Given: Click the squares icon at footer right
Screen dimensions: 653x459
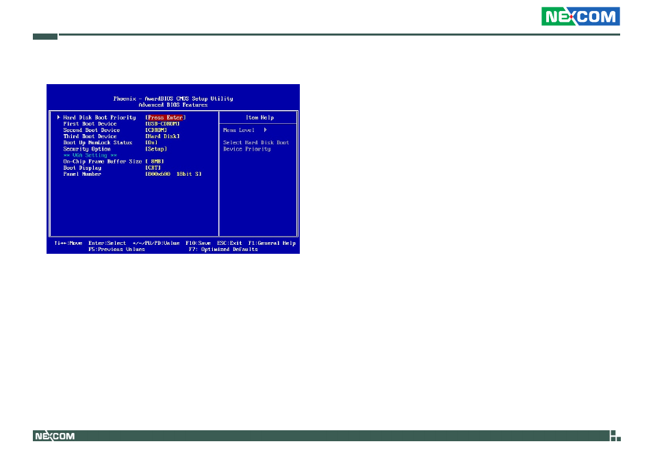Looking at the screenshot, I should 615,436.
